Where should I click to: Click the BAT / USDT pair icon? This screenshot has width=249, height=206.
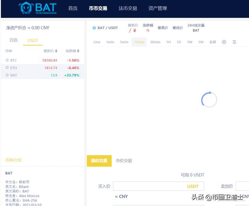94,28
